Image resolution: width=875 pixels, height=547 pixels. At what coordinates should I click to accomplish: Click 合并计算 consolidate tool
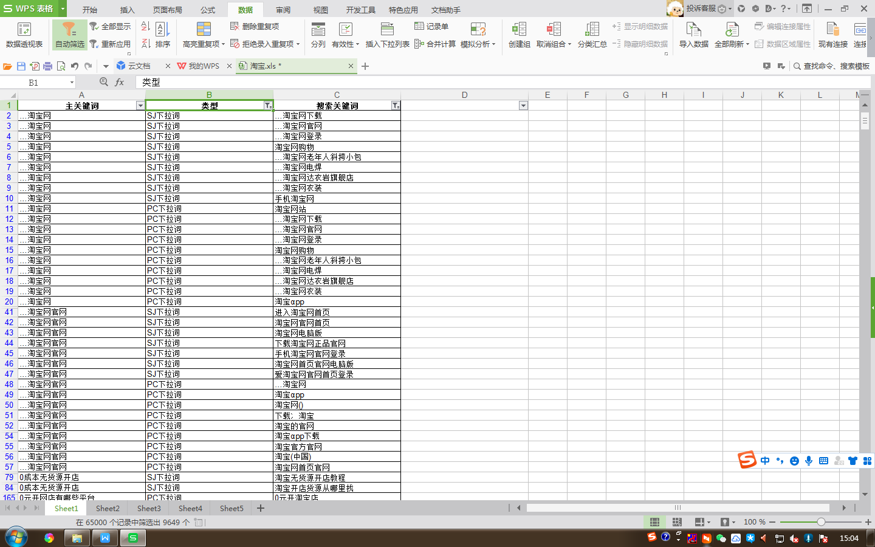(435, 44)
